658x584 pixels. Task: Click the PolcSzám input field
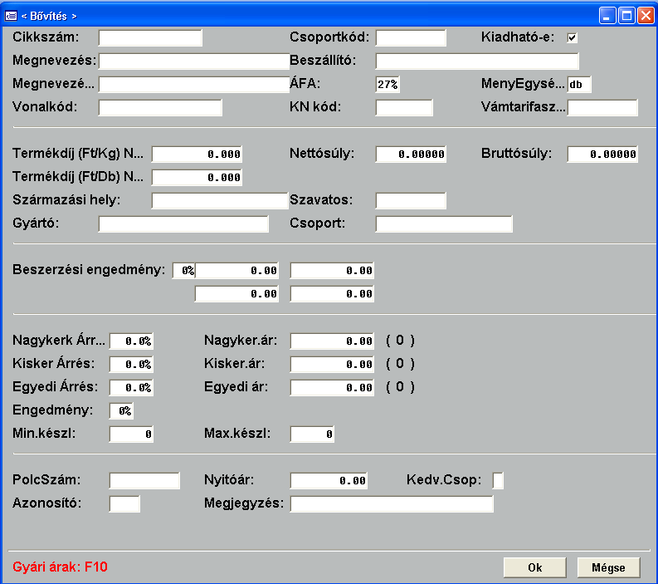pos(144,481)
